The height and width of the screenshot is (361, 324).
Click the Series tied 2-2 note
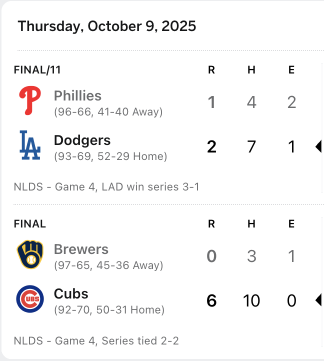[140, 341]
